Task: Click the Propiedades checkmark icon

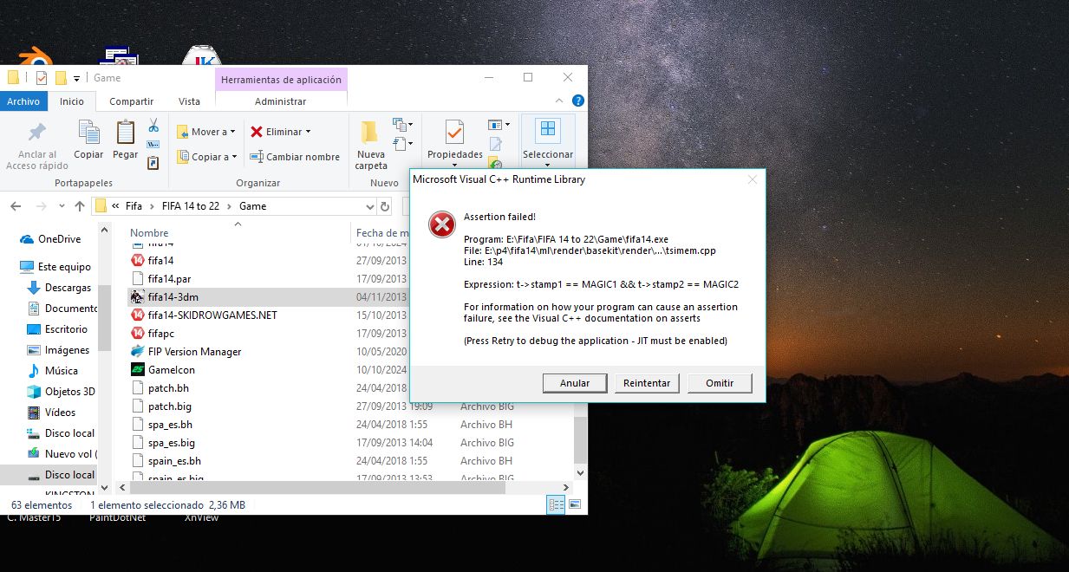Action: click(x=454, y=133)
